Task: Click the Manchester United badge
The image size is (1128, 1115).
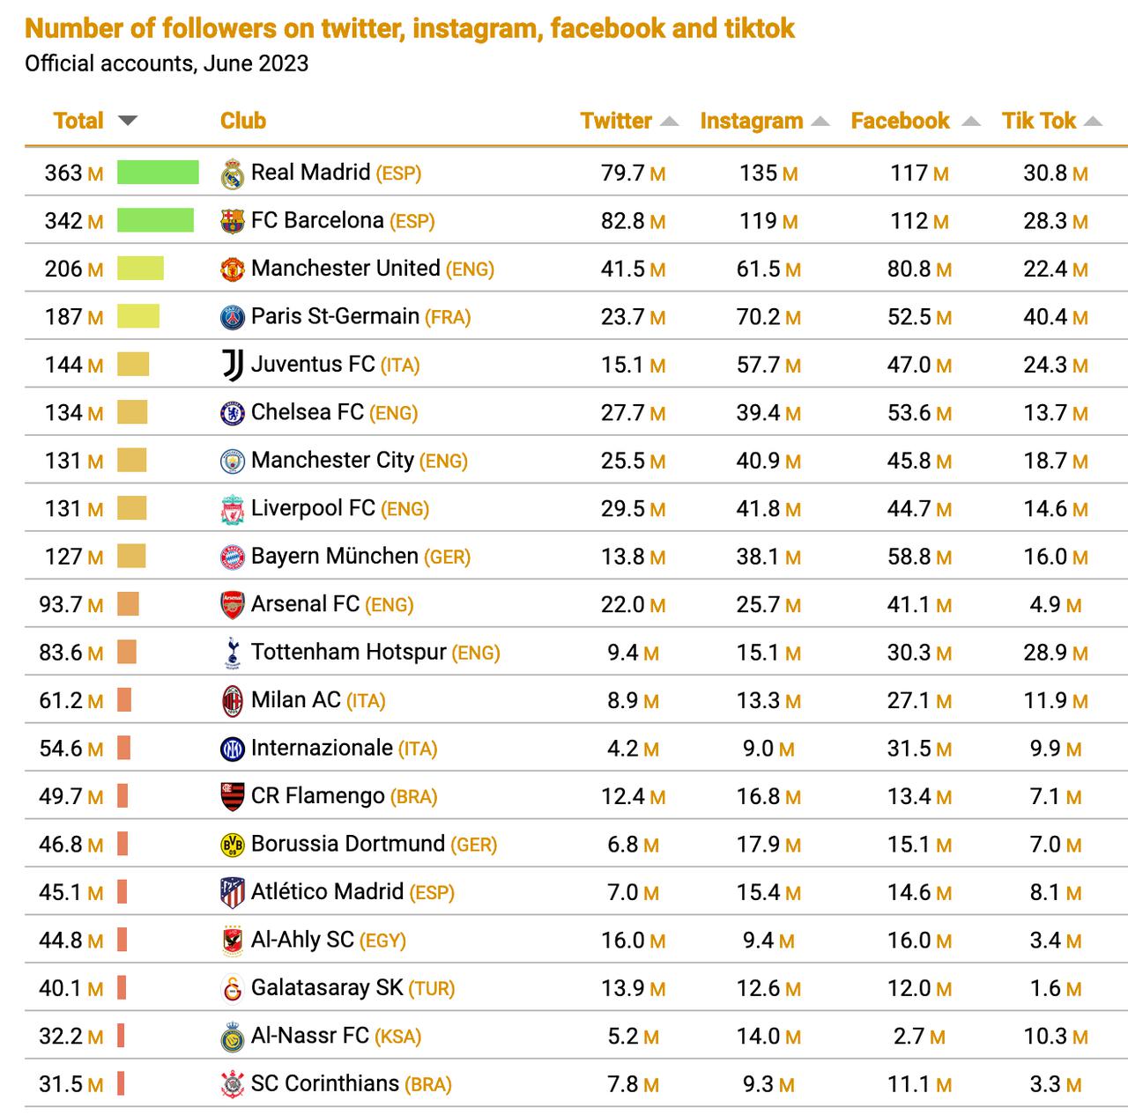Action: (x=232, y=270)
